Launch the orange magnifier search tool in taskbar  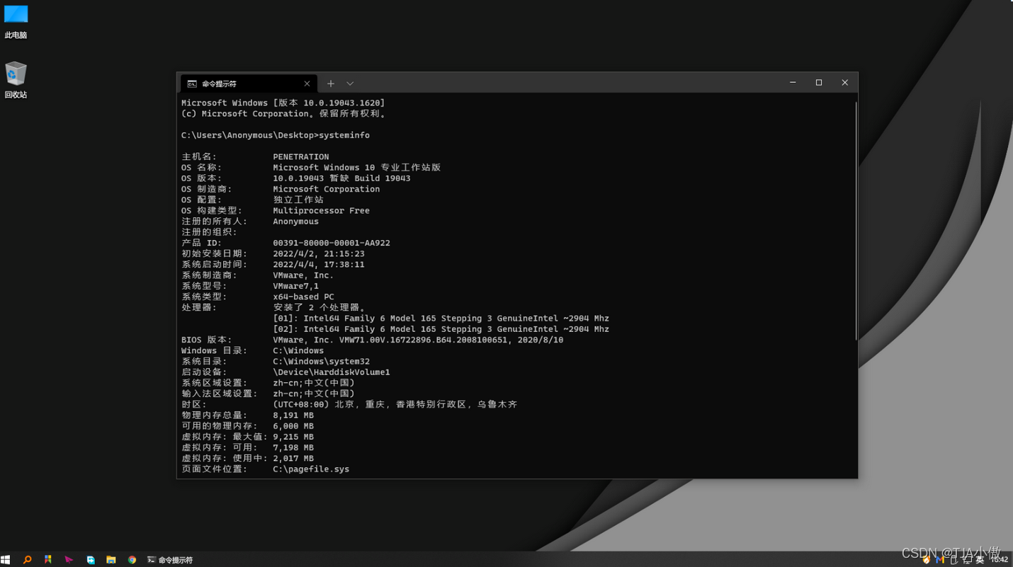(x=27, y=559)
